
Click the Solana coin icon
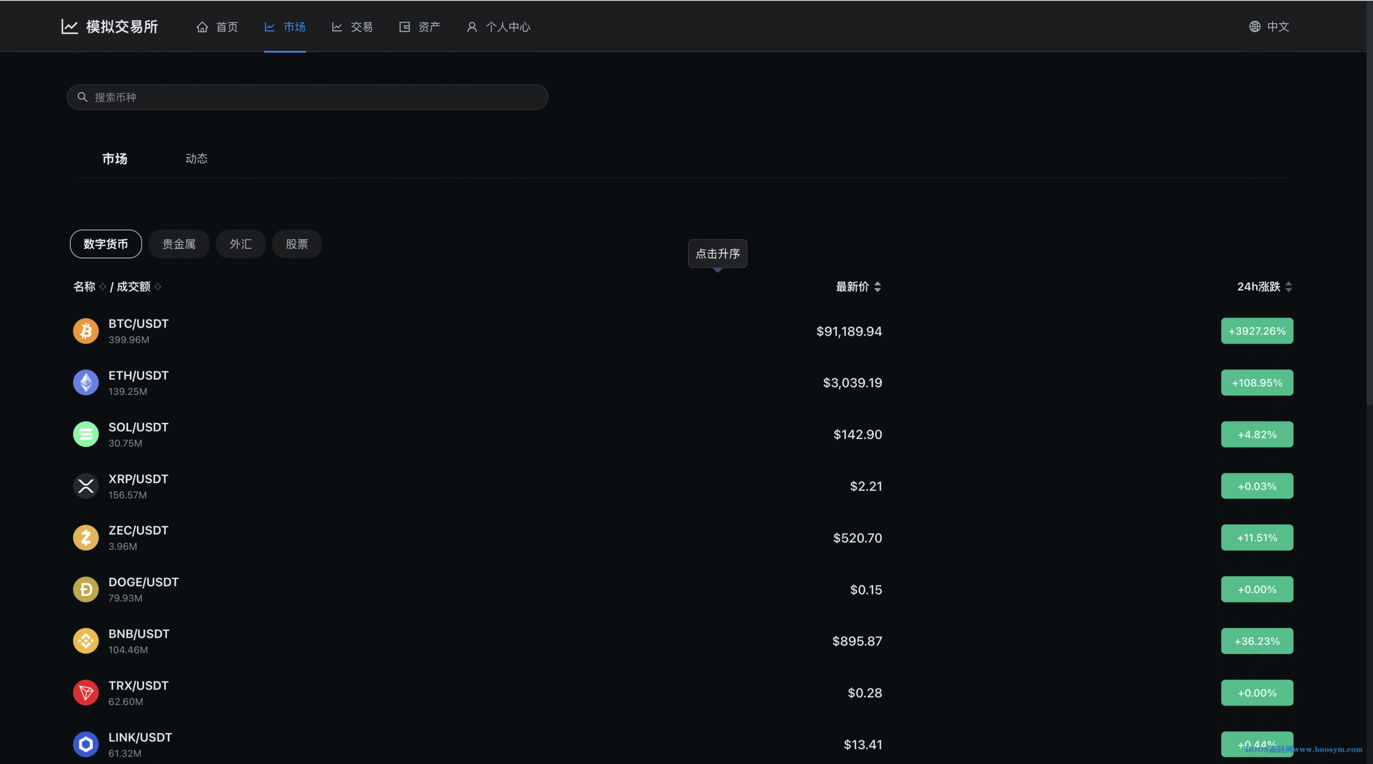86,434
